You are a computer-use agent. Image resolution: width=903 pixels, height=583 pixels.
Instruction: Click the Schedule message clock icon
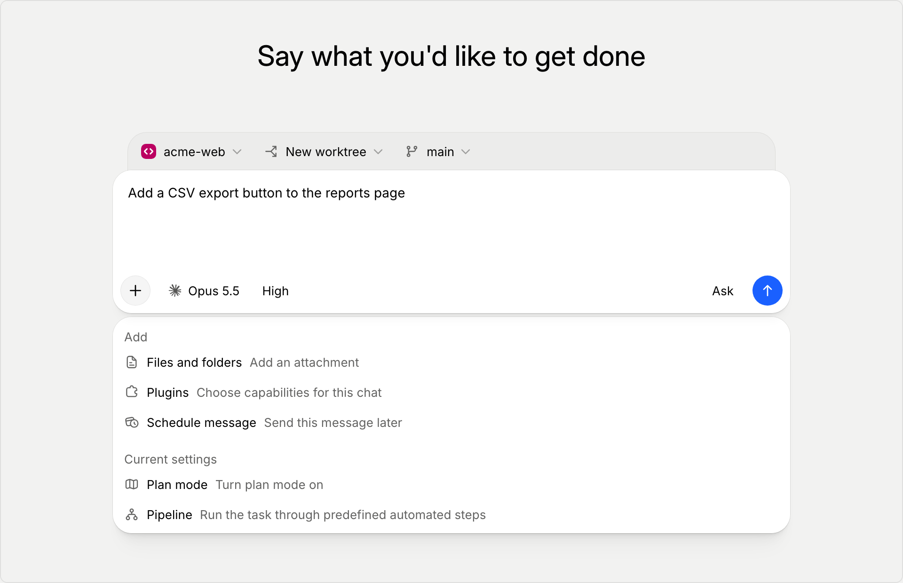click(132, 422)
